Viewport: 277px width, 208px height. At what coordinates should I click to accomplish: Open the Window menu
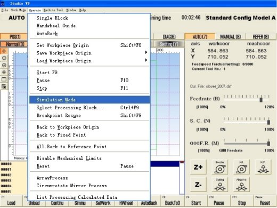click(x=71, y=10)
